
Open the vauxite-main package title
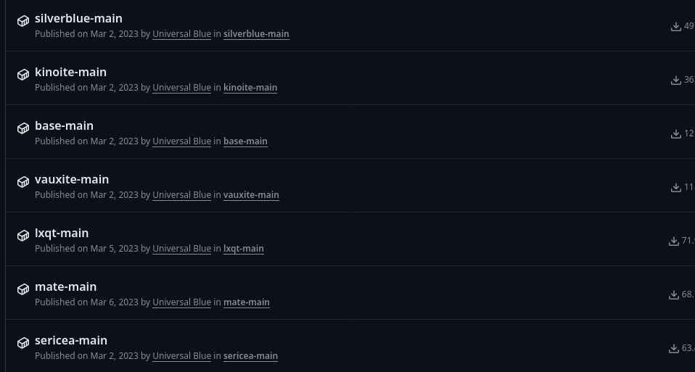coord(72,179)
